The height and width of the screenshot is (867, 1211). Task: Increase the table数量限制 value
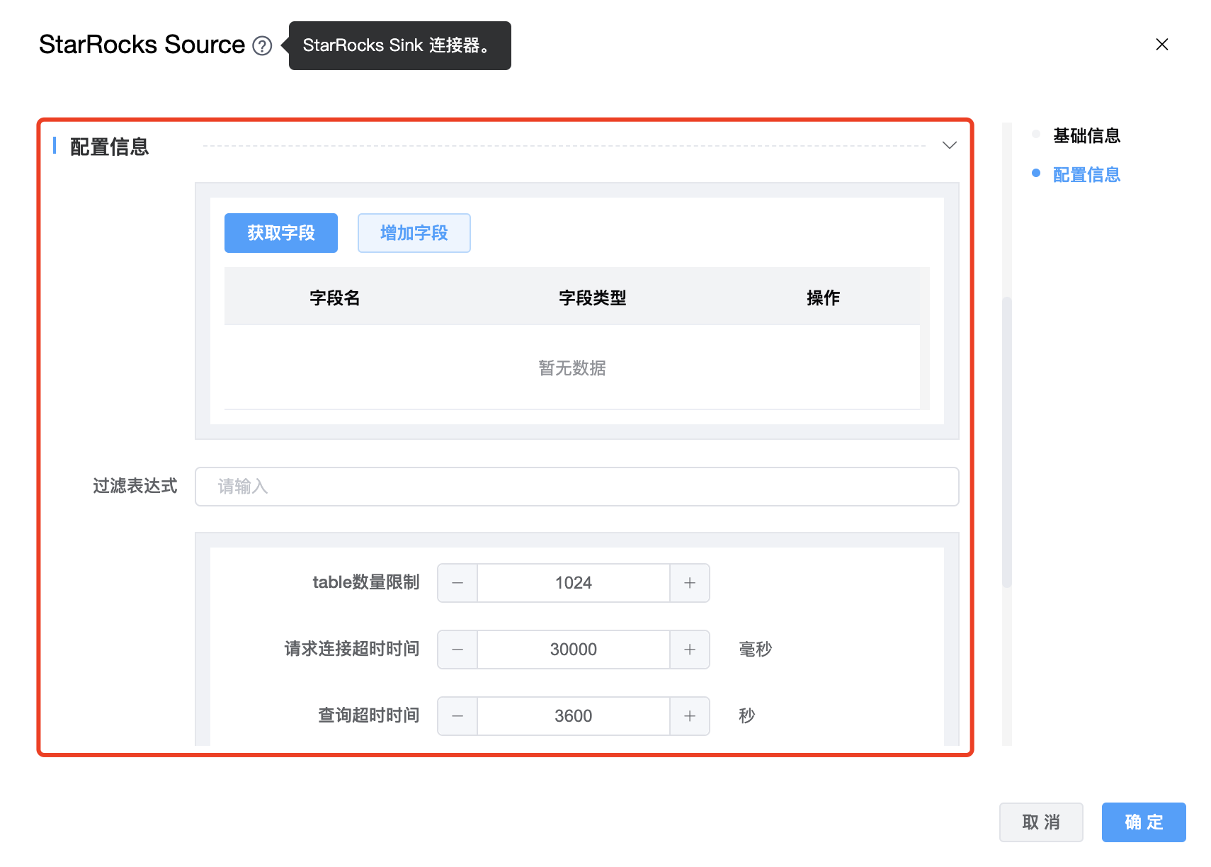pos(690,583)
